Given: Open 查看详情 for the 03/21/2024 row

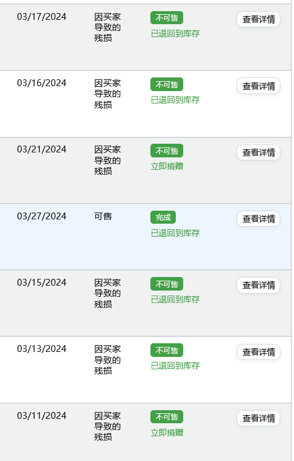Looking at the screenshot, I should click(x=258, y=152).
